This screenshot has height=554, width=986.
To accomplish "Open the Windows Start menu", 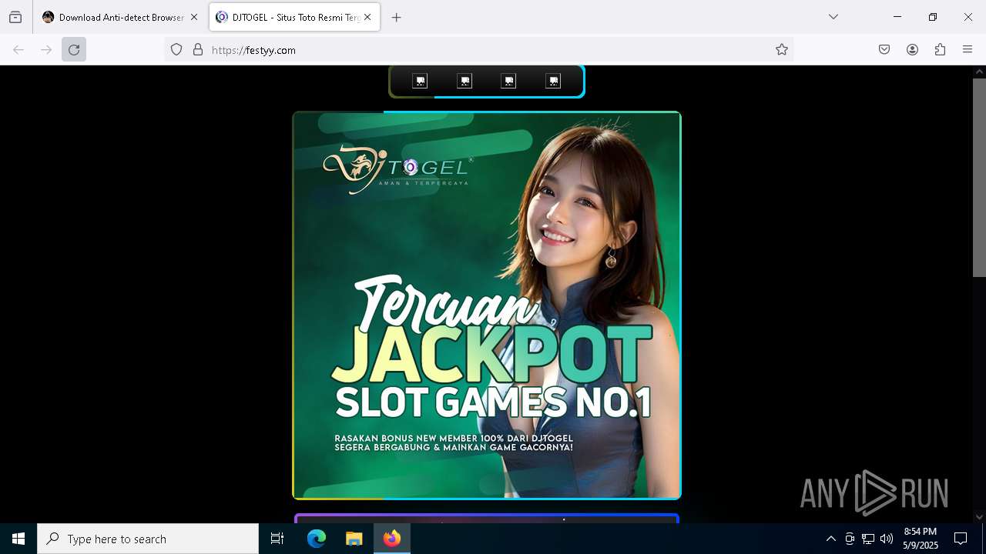I will coord(18,539).
